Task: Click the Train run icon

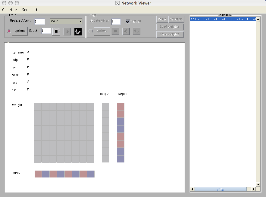Action: coord(67,31)
